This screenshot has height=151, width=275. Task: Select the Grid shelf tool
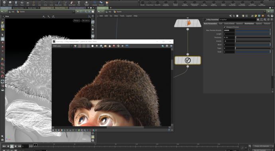28,3
